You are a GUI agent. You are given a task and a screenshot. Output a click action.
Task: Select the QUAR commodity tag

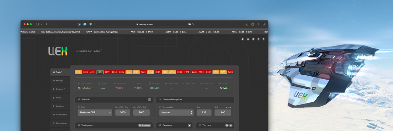coord(194,72)
